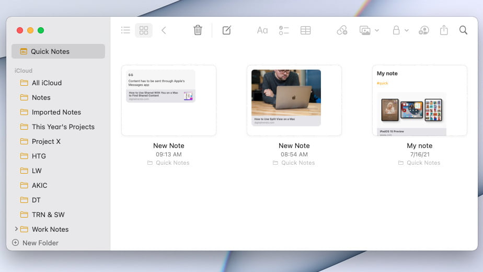Lock note with the padlock icon

[x=396, y=30]
